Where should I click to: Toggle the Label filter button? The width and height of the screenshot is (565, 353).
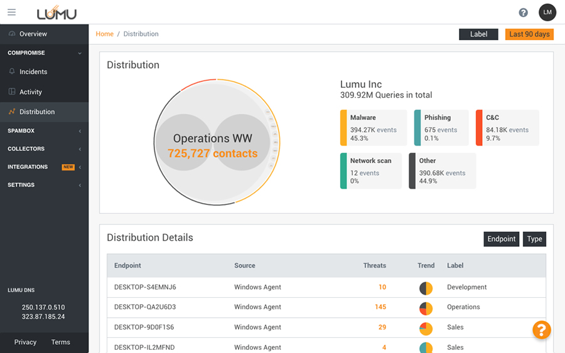point(478,34)
